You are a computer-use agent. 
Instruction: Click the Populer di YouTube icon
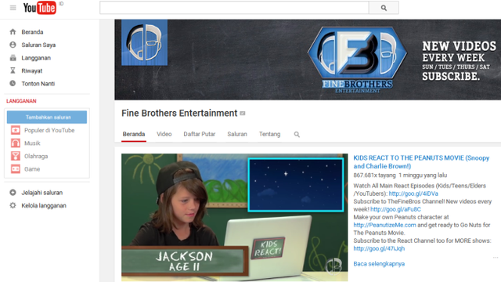16,130
